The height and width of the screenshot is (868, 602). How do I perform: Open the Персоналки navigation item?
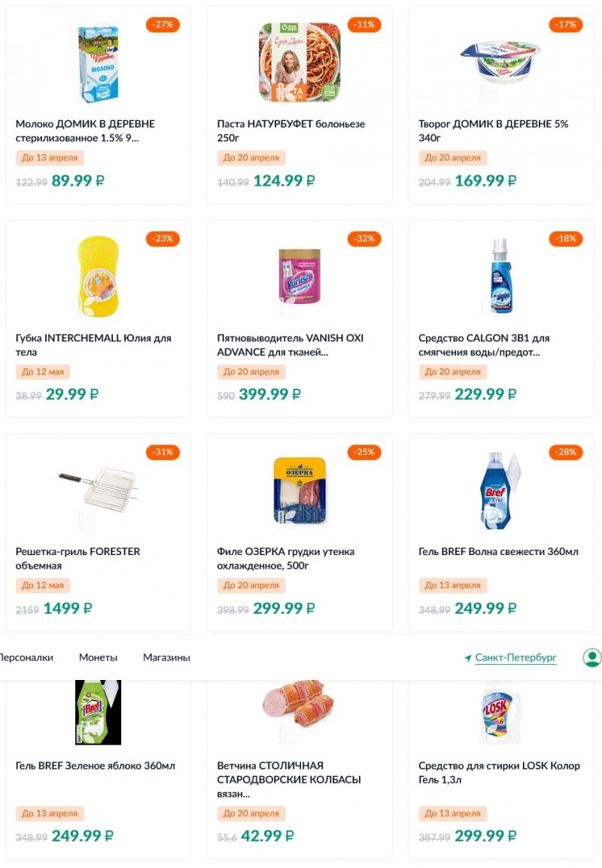[x=26, y=657]
